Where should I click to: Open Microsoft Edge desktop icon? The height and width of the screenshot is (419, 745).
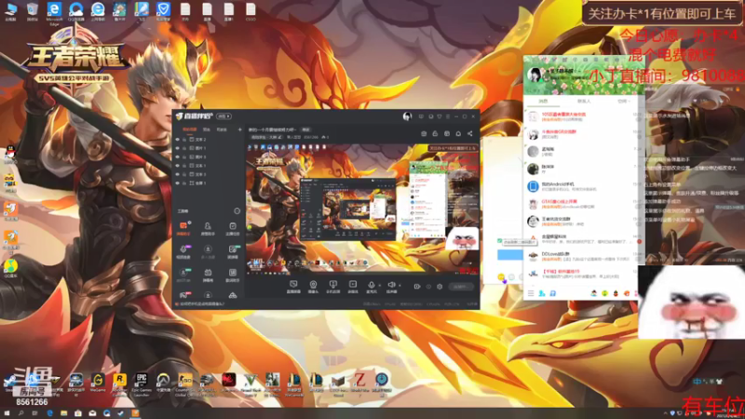[54, 13]
